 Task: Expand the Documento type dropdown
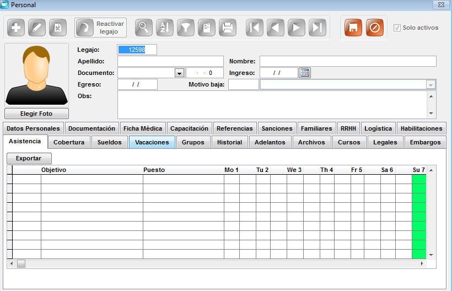coord(179,73)
